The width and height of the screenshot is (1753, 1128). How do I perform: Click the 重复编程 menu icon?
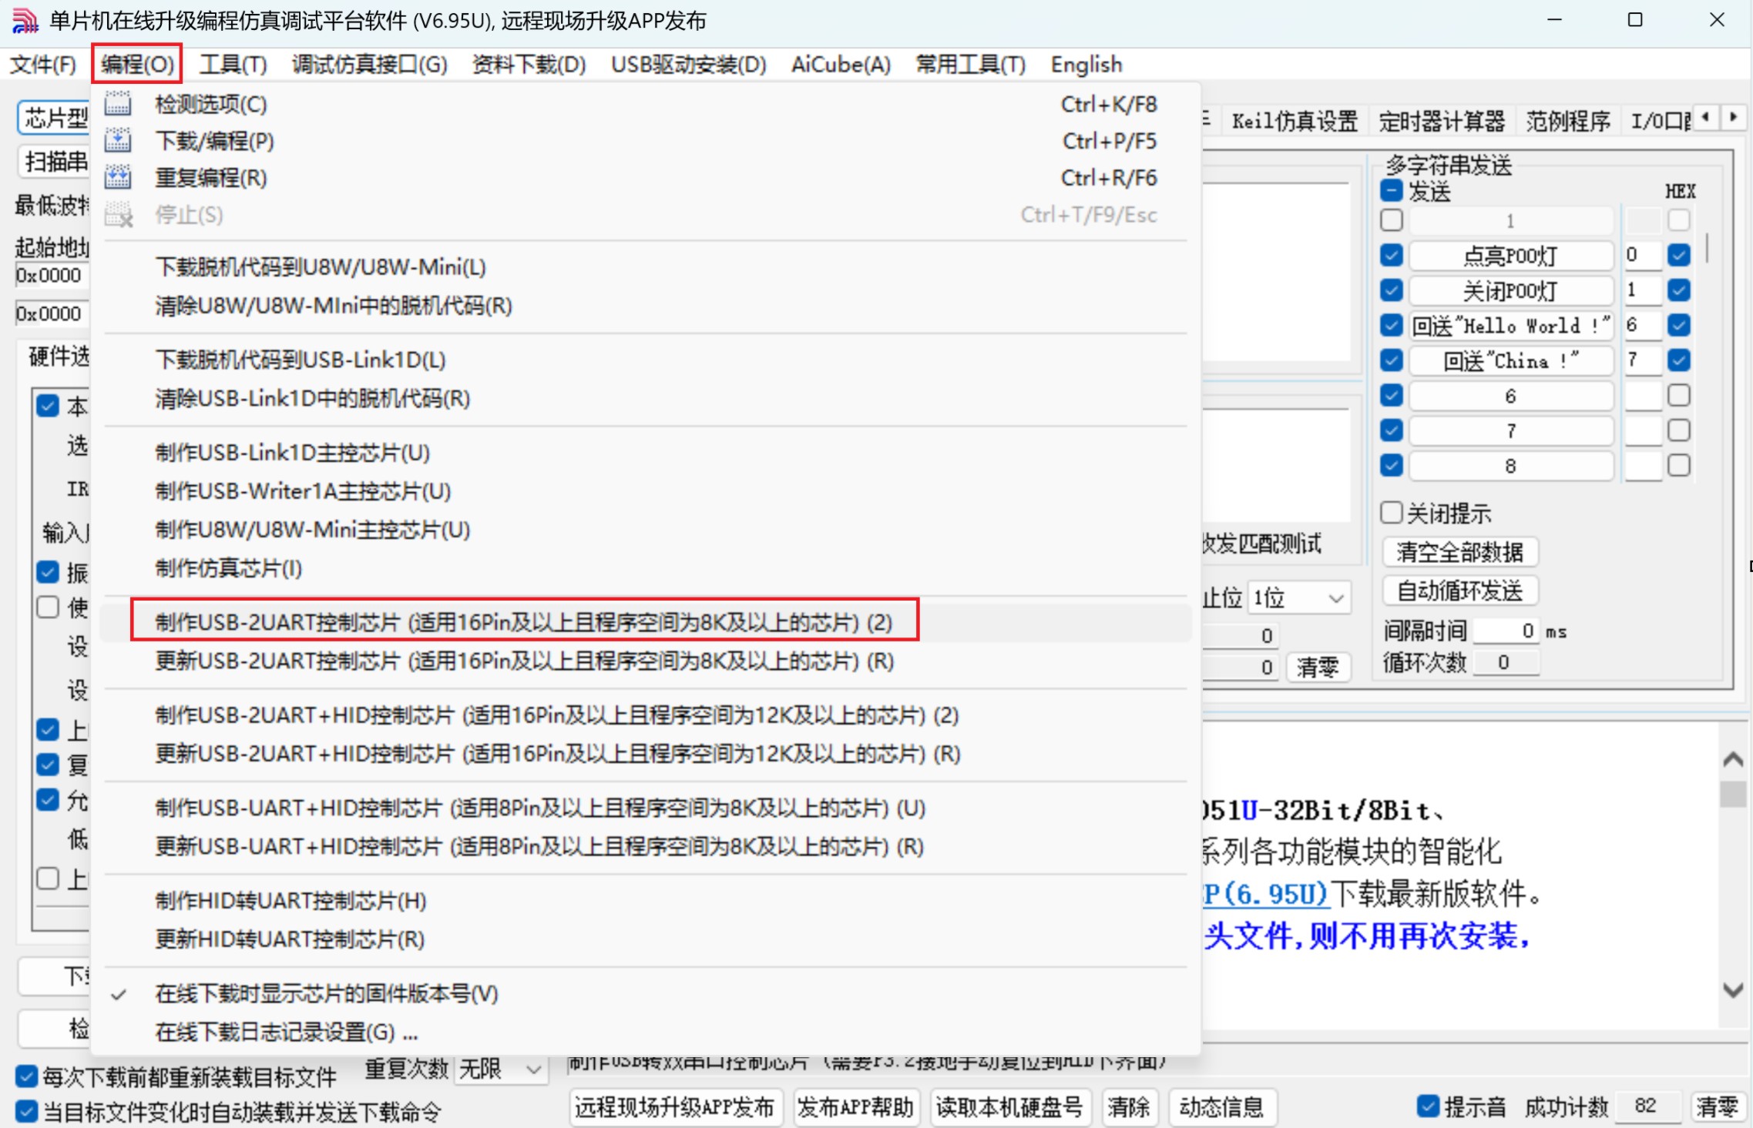pyautogui.click(x=118, y=178)
